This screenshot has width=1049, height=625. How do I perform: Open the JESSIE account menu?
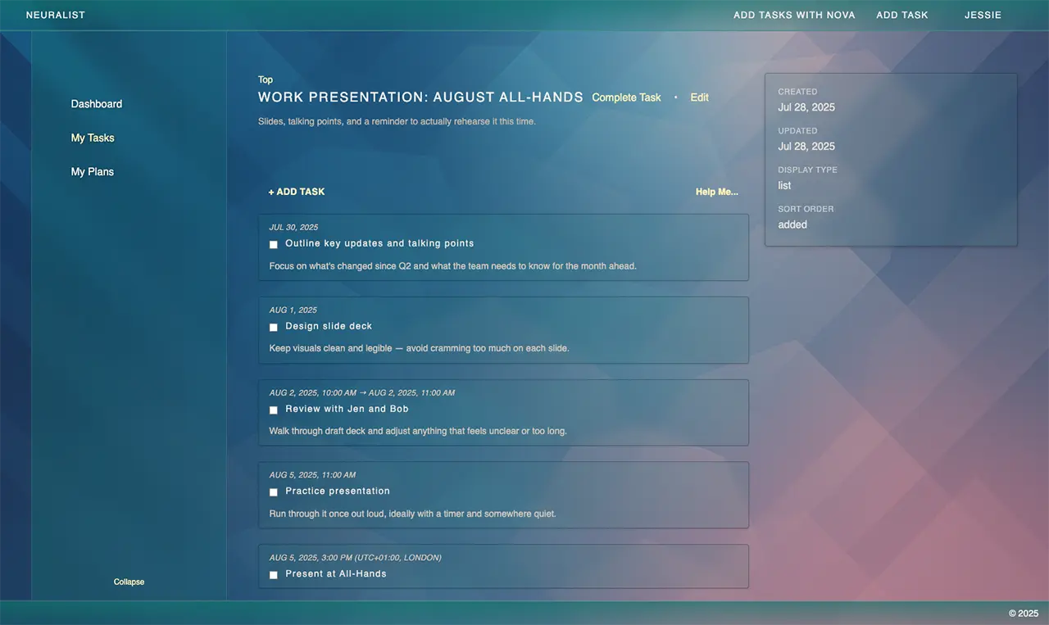pyautogui.click(x=983, y=15)
